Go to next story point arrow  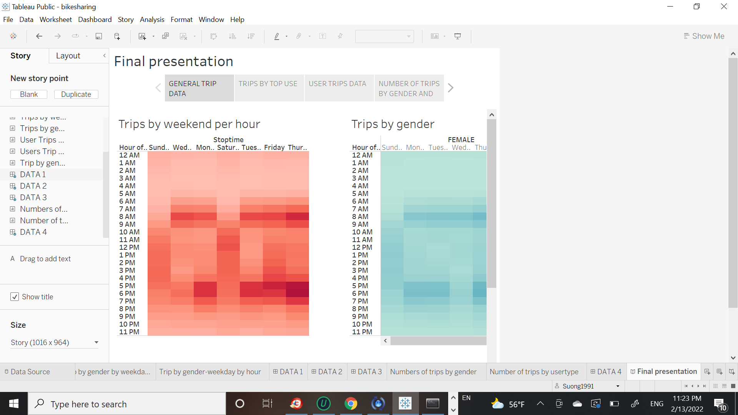[451, 88]
